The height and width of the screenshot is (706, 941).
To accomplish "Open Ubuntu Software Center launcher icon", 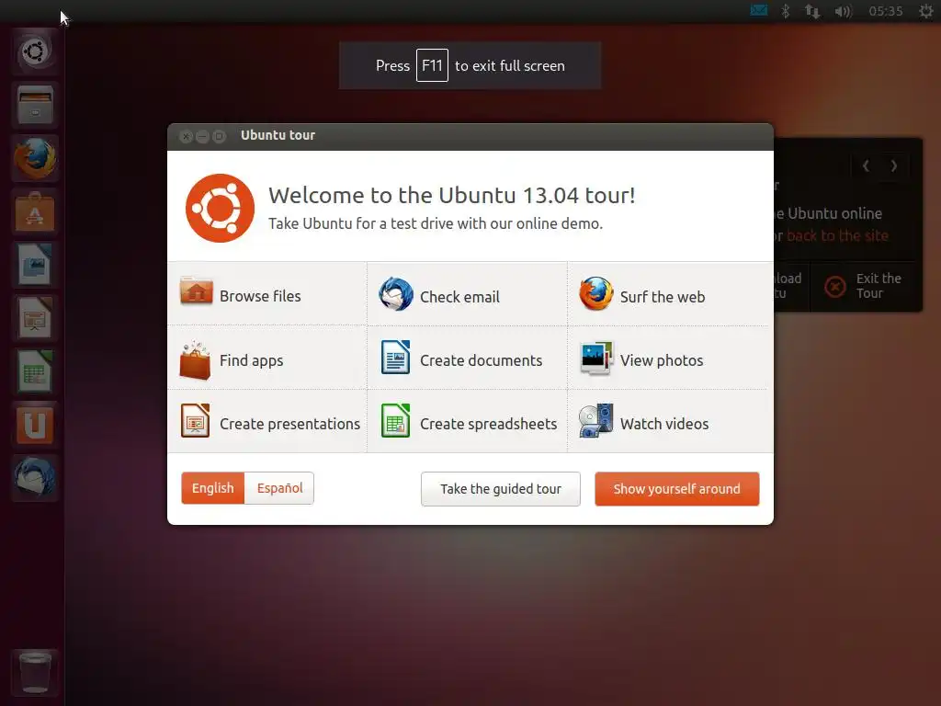I will tap(35, 212).
